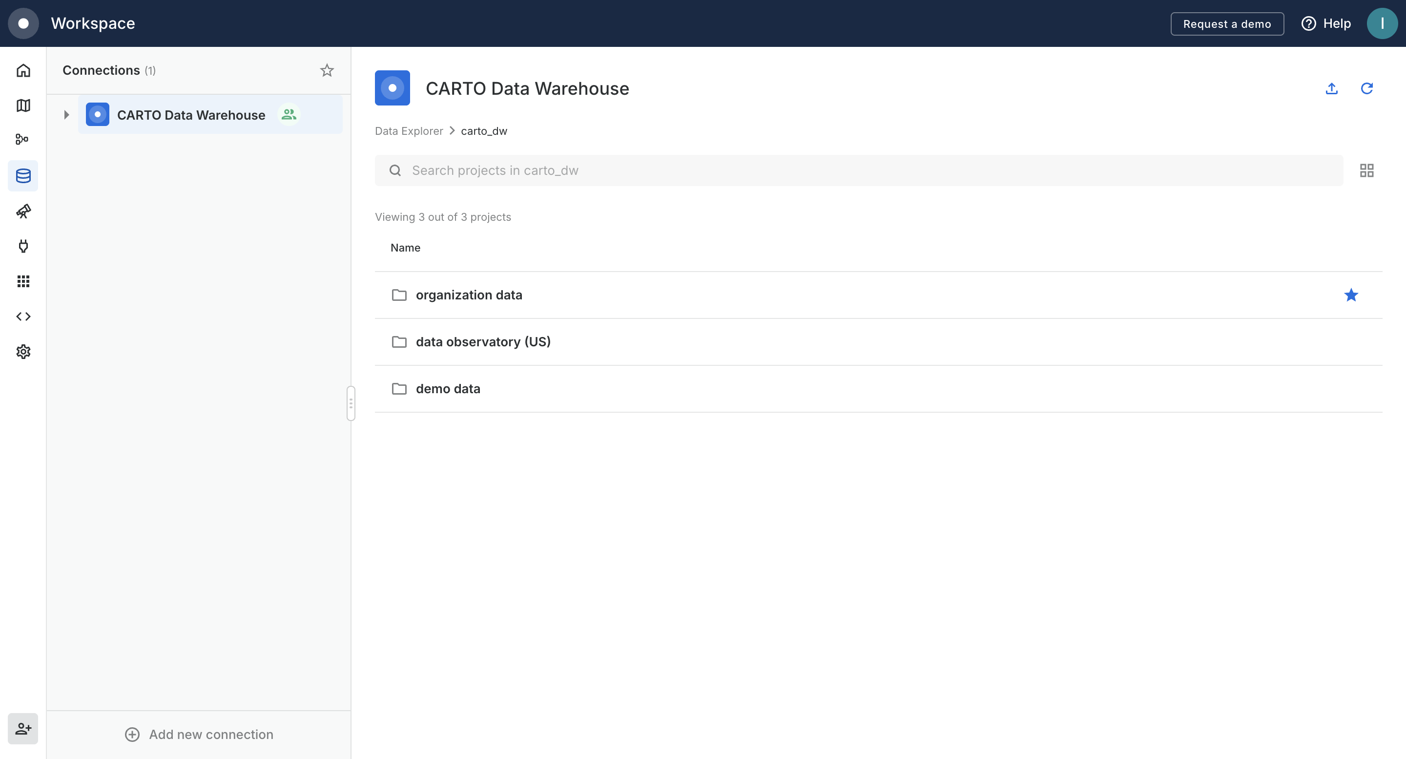Open the Maps section in sidebar
Viewport: 1406px width, 759px height.
(x=23, y=105)
